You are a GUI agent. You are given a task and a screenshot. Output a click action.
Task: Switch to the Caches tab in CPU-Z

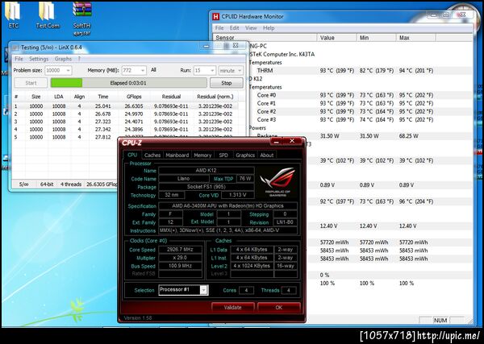coord(152,155)
